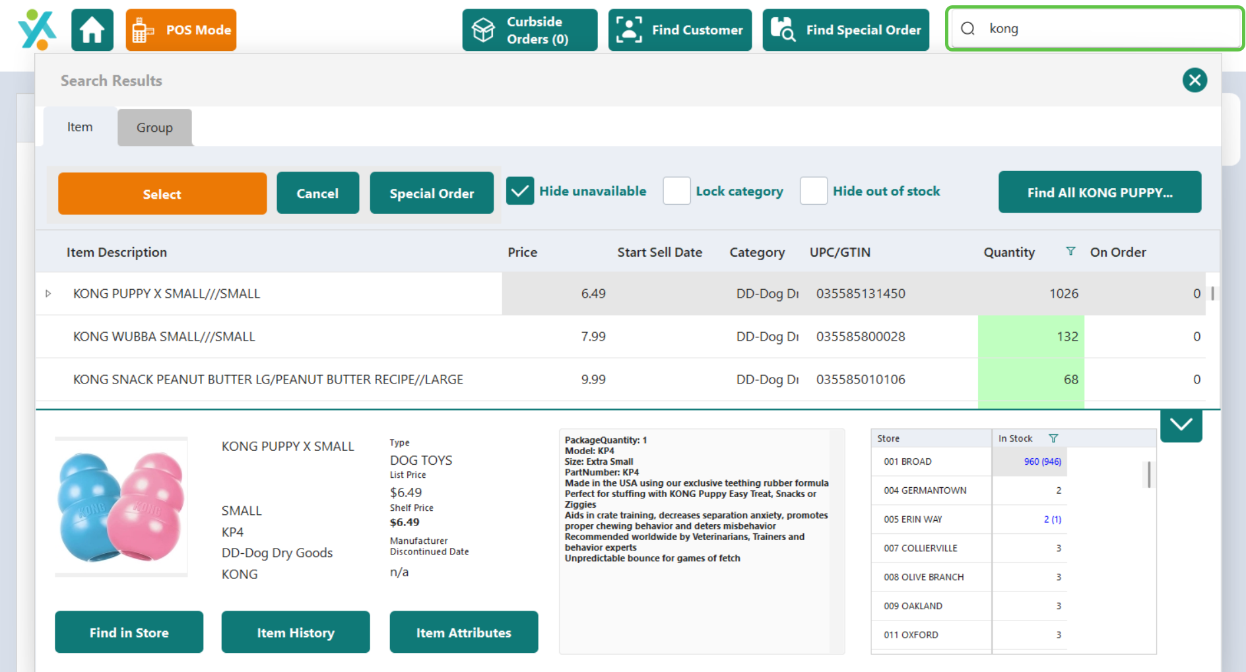The height and width of the screenshot is (672, 1246).
Task: Sort by Start Sell Date column
Action: tap(660, 252)
